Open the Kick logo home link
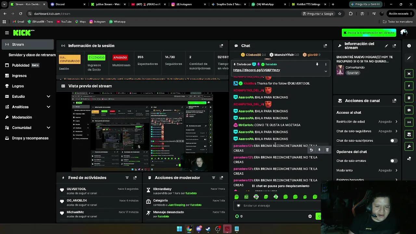The image size is (416, 234). [x=23, y=32]
